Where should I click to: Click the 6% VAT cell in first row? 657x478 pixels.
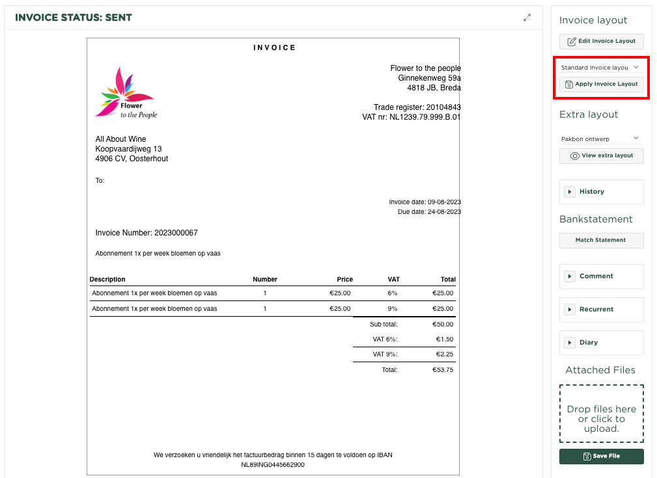coord(392,293)
